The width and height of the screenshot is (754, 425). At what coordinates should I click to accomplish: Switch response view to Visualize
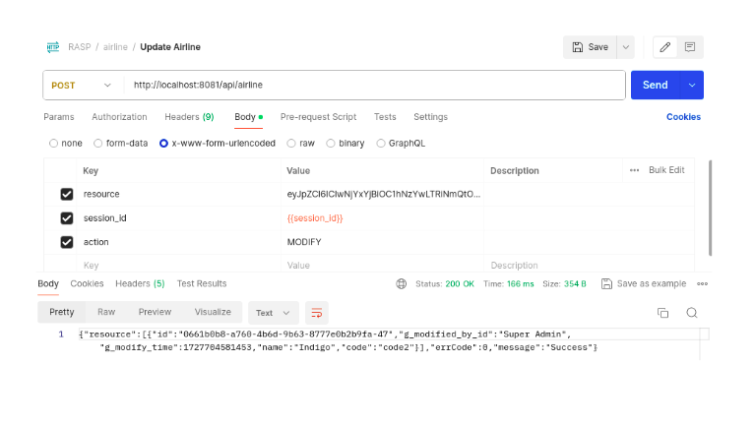point(213,312)
